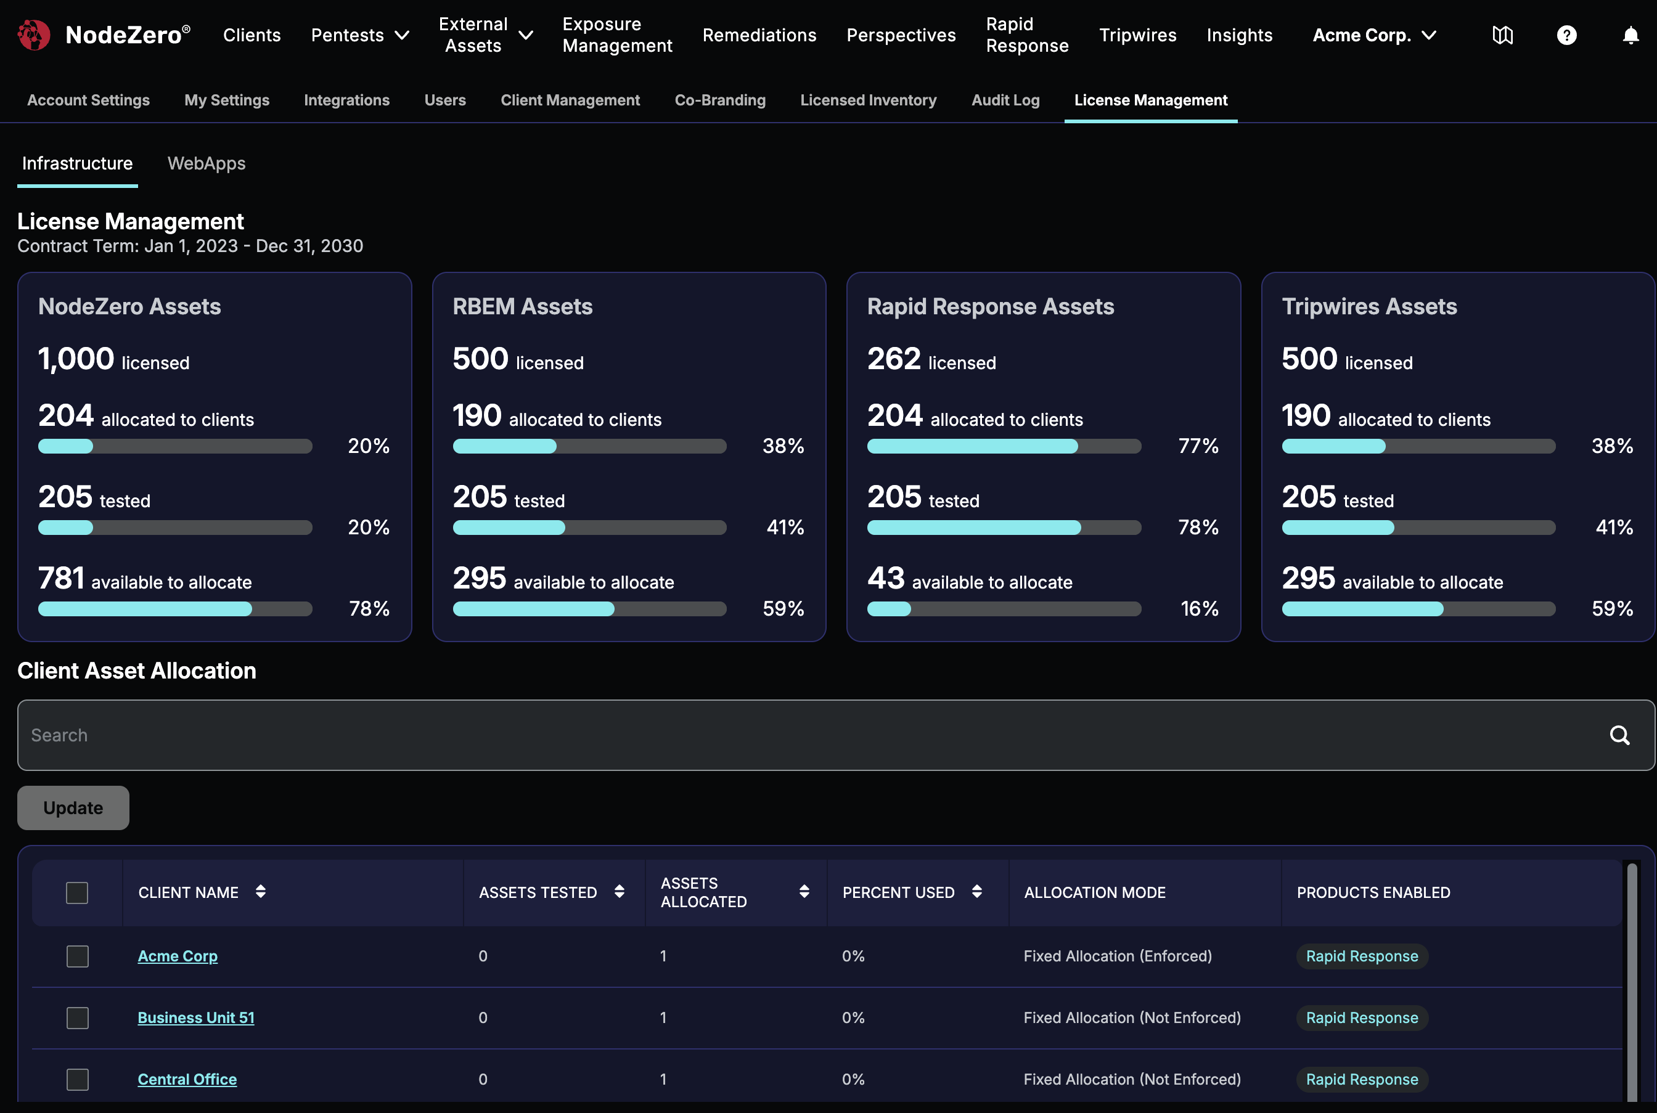Open Rapid Response in top navigation
The image size is (1657, 1113).
click(x=1026, y=35)
